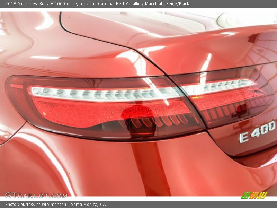Viewport: 277px width, 208px height.
Task: Click the E 400 badge on the trunk
Action: coord(257,132)
